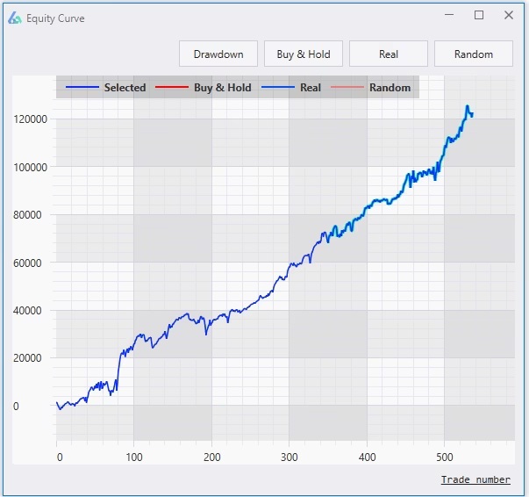Click the 'Real' legend label
Screen dimensions: 529x497
pyautogui.click(x=311, y=88)
